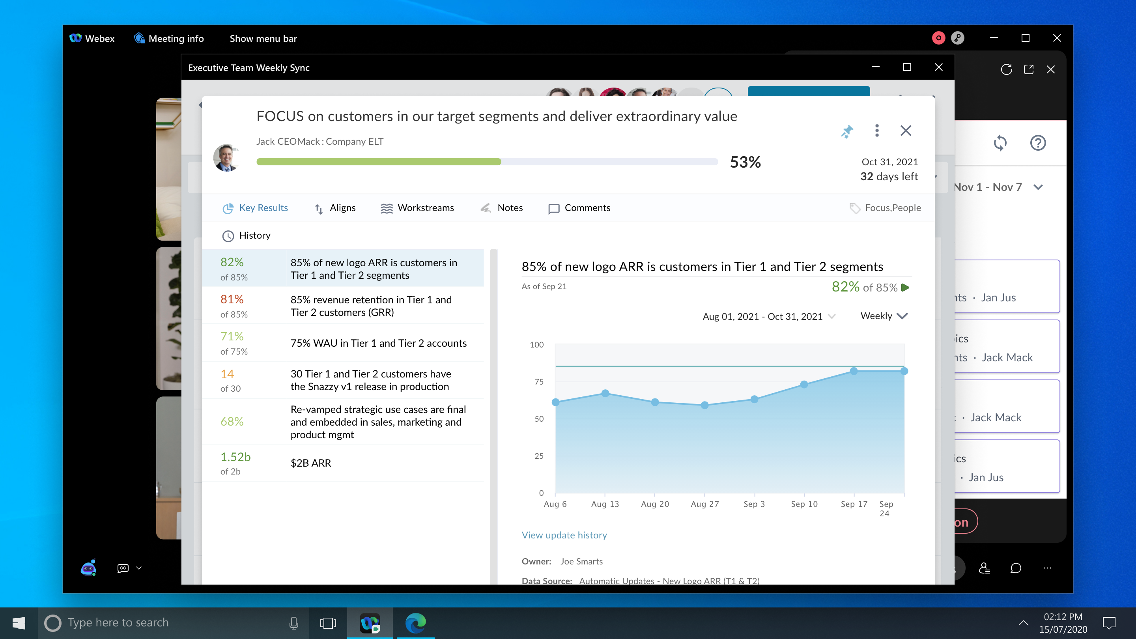Switch to the Key Results tab
Viewport: 1136px width, 639px height.
point(255,208)
